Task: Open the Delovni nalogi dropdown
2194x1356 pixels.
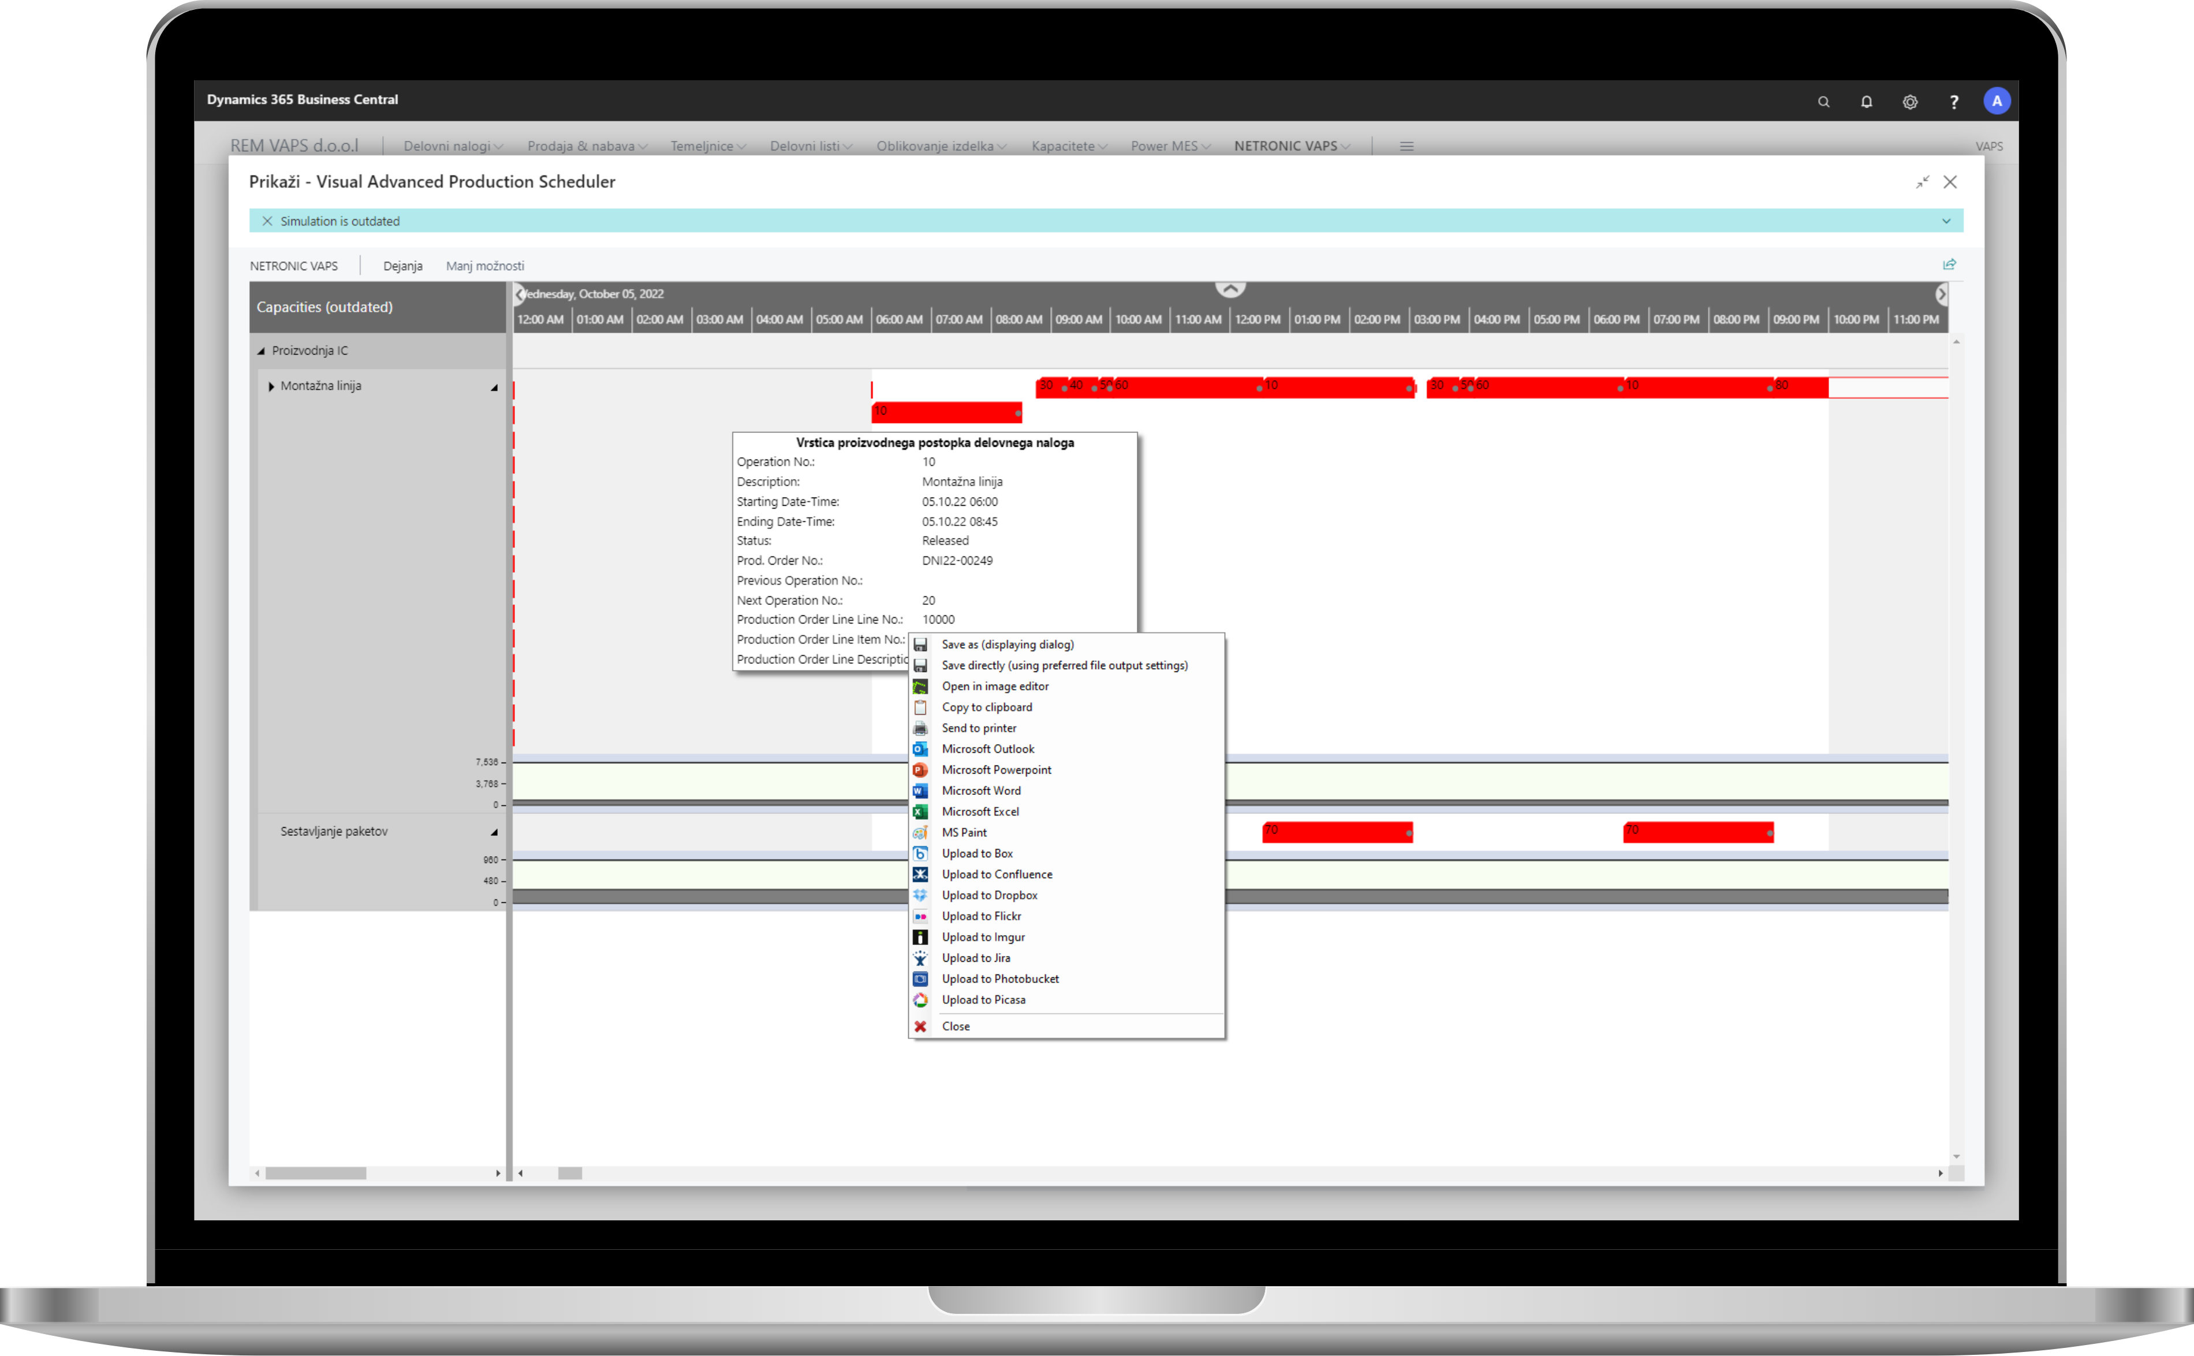Action: (453, 146)
